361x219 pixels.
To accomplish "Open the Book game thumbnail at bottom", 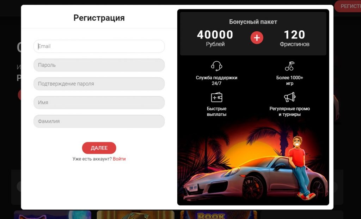I will click(219, 215).
